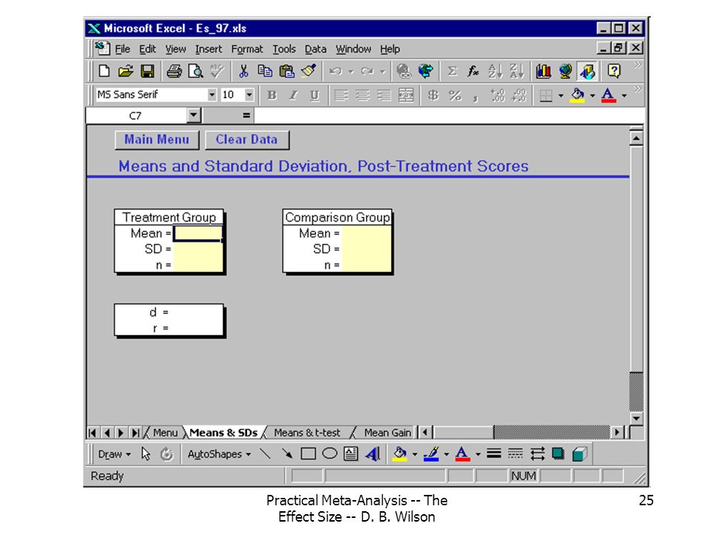Click the Redo arrow icon
The image size is (714, 535).
pyautogui.click(x=367, y=71)
